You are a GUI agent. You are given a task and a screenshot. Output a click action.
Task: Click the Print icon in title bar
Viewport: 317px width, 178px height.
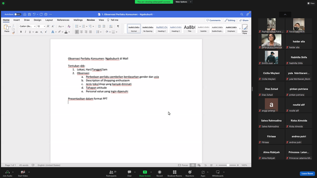click(x=46, y=14)
